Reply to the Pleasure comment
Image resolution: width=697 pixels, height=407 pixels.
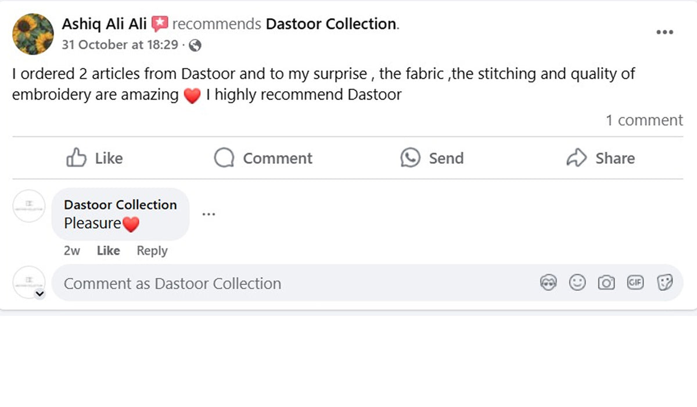click(x=152, y=251)
